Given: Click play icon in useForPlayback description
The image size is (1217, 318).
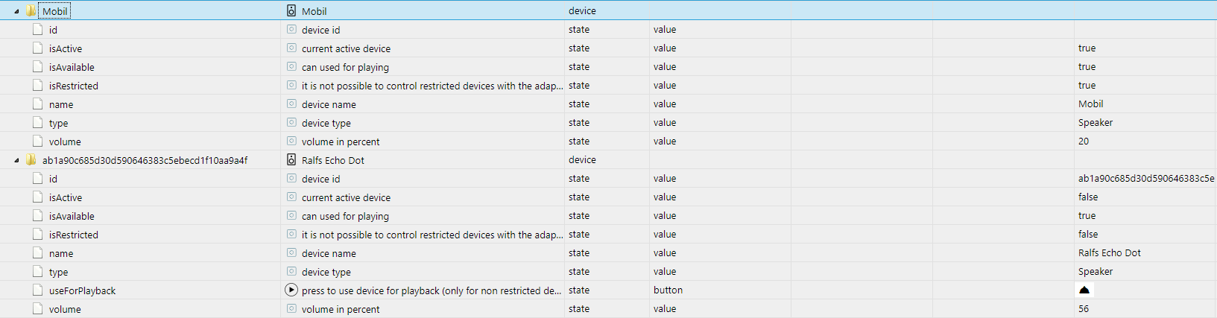Looking at the screenshot, I should 291,290.
